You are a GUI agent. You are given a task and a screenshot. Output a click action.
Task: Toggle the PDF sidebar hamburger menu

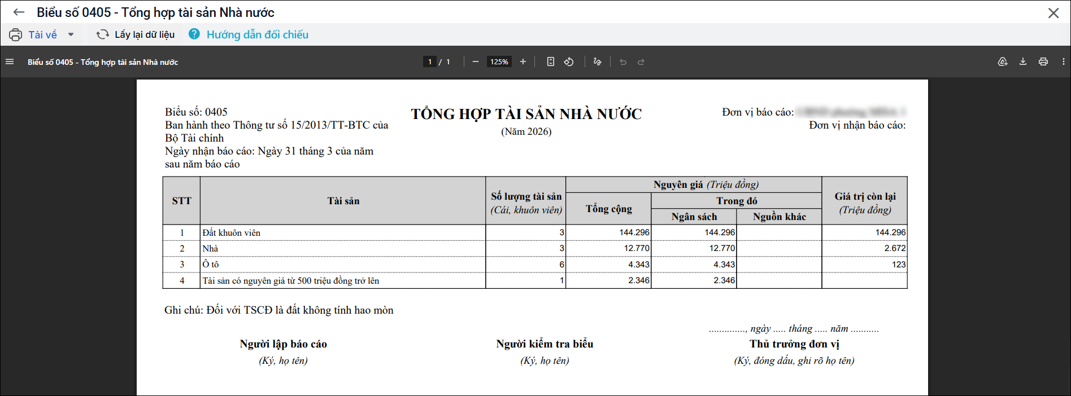tap(10, 62)
